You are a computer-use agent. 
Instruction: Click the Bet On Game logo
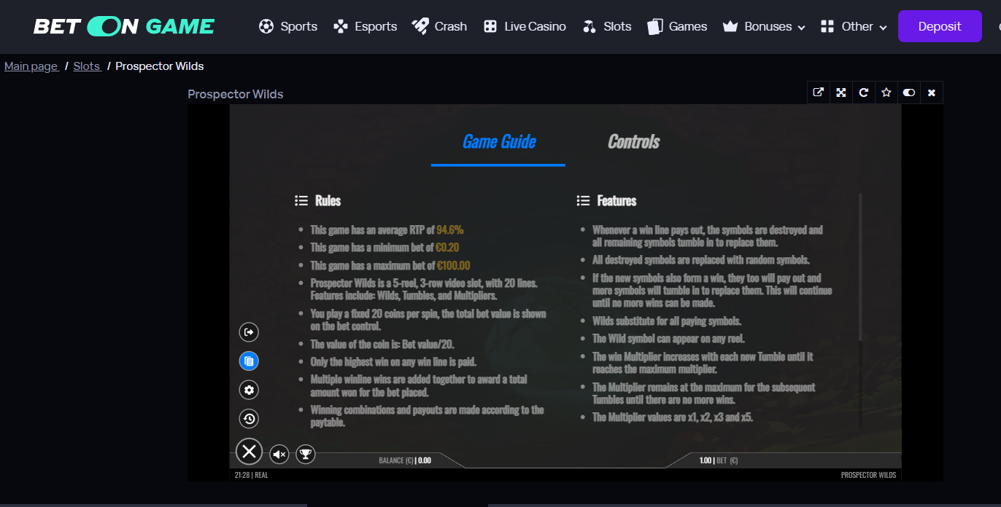(x=124, y=26)
